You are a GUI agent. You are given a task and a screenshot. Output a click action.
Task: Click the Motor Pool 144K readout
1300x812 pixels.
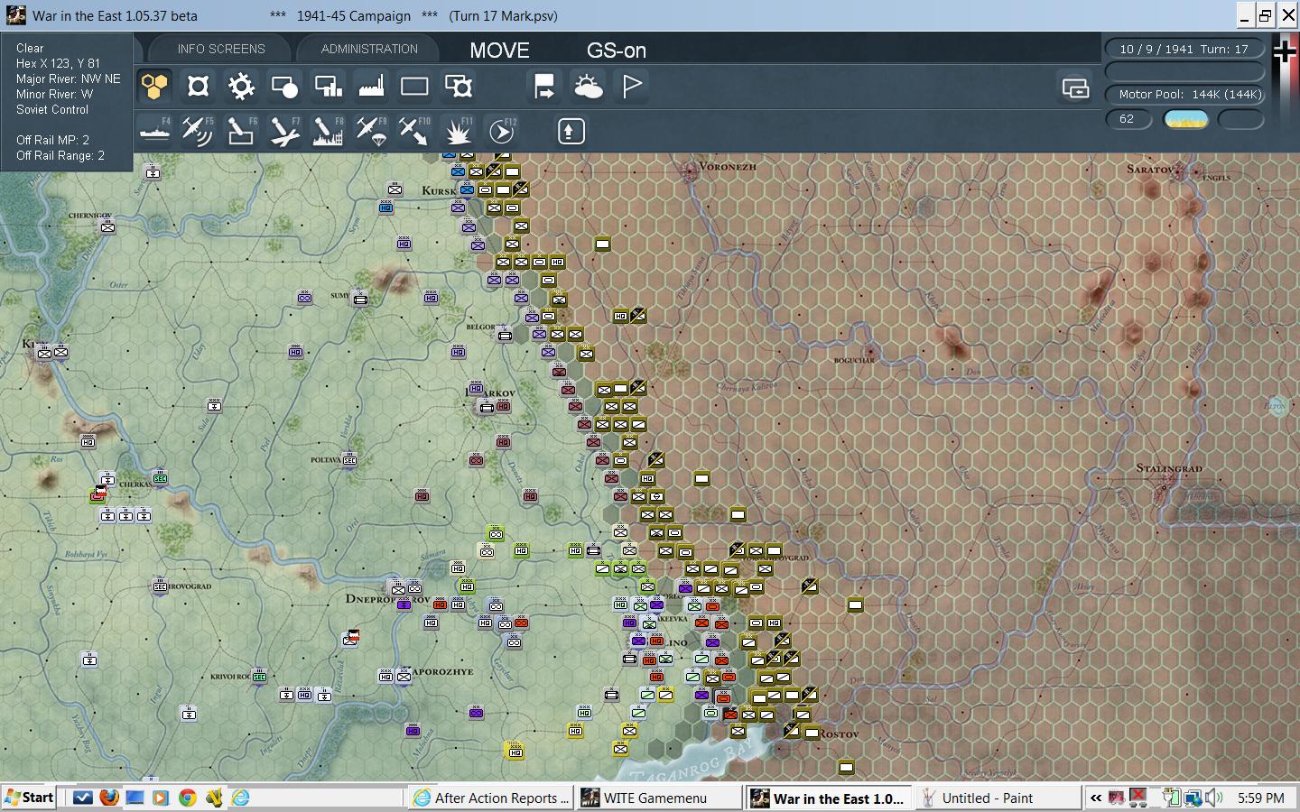(x=1184, y=94)
